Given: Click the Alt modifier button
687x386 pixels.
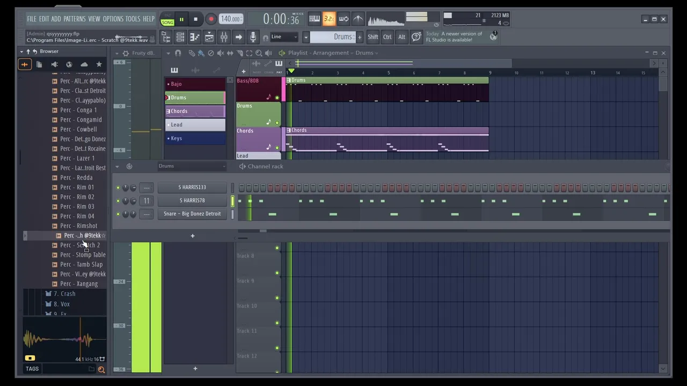Looking at the screenshot, I should (401, 37).
